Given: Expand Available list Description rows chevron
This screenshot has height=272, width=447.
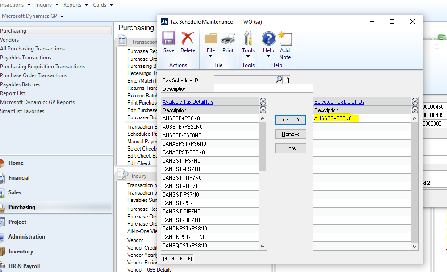Looking at the screenshot, I should coord(263,110).
